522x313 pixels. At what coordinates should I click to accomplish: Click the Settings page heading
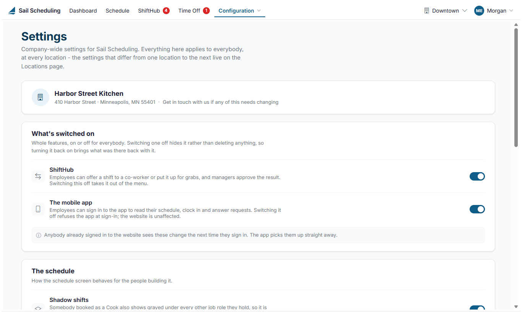click(x=44, y=37)
